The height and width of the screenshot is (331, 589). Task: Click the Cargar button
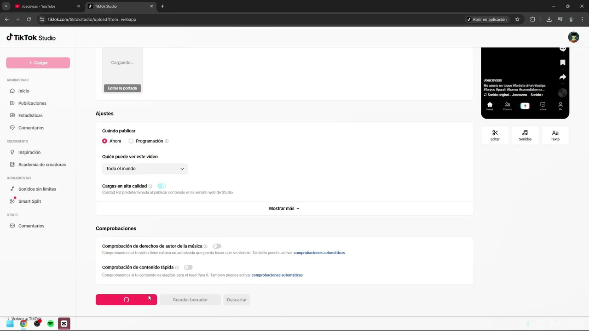coord(38,63)
